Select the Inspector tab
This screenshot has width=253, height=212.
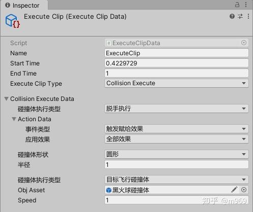24,5
